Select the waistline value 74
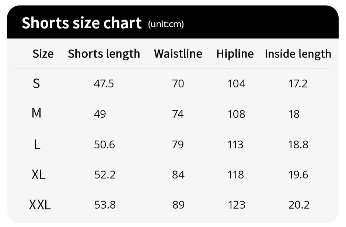The height and width of the screenshot is (227, 346). pyautogui.click(x=178, y=114)
